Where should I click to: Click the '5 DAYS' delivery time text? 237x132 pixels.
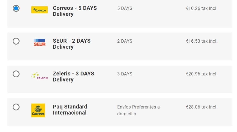click(125, 8)
